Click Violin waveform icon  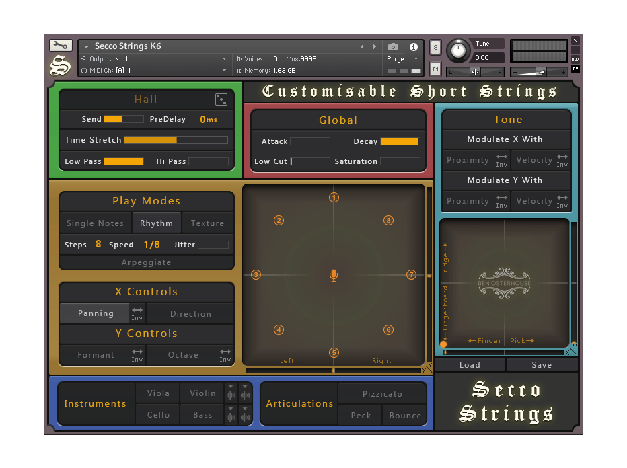[x=245, y=395]
